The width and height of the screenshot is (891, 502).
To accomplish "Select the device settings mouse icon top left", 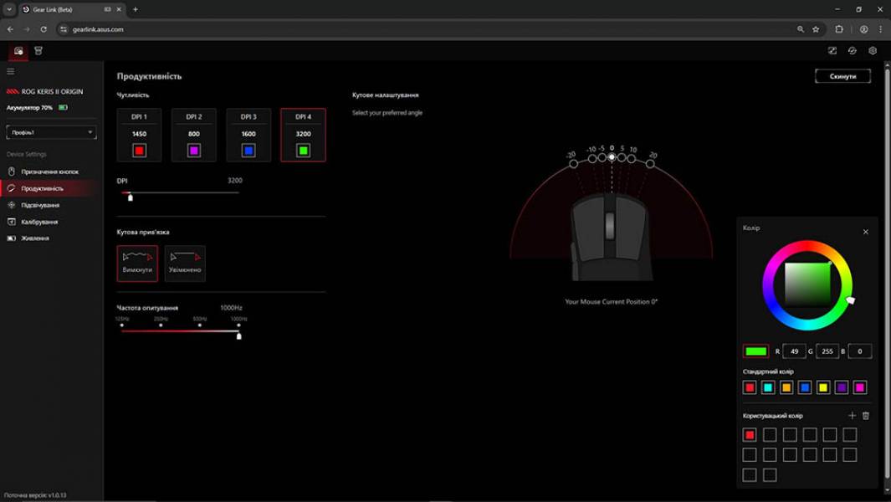I will tap(18, 50).
